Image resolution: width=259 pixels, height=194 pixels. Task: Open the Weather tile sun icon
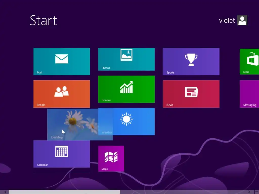tap(126, 119)
